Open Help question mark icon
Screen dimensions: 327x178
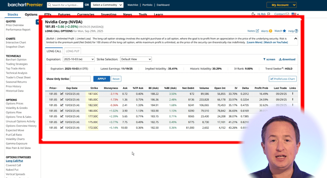[296, 31]
